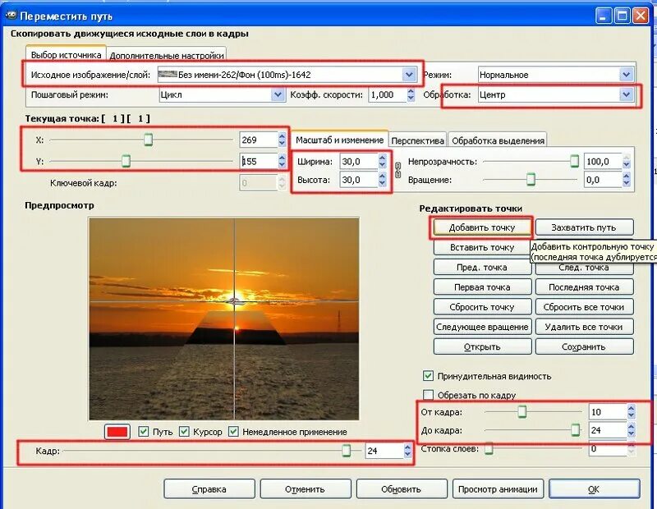Click Захватить путь button

pos(584,227)
